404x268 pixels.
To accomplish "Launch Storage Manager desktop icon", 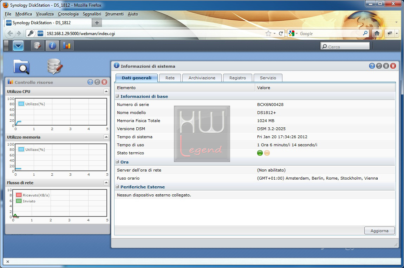I will tap(55, 66).
